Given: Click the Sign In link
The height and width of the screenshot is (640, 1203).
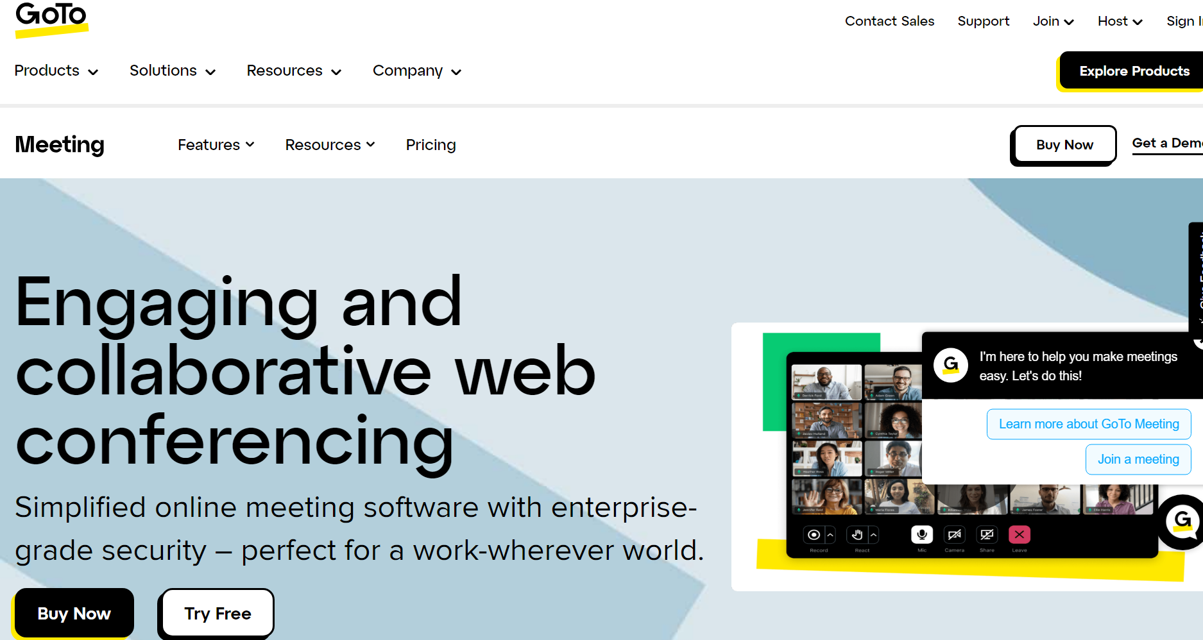Looking at the screenshot, I should (x=1184, y=21).
